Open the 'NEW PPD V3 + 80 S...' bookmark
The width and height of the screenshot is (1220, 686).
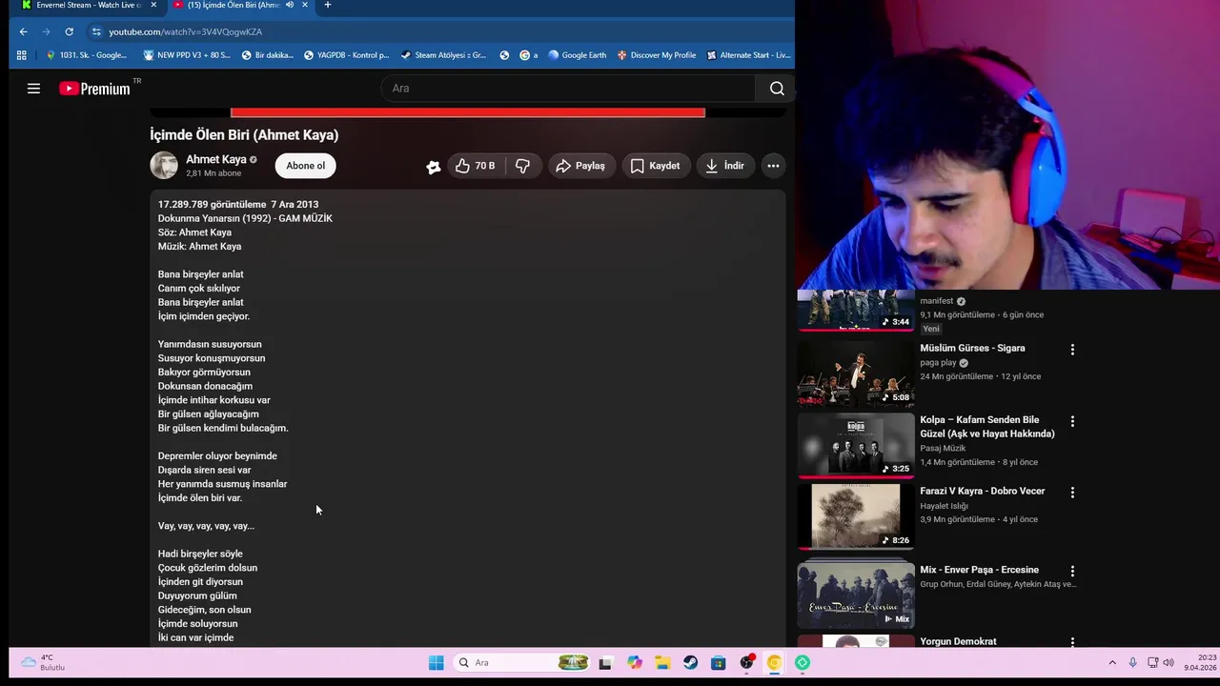click(186, 55)
